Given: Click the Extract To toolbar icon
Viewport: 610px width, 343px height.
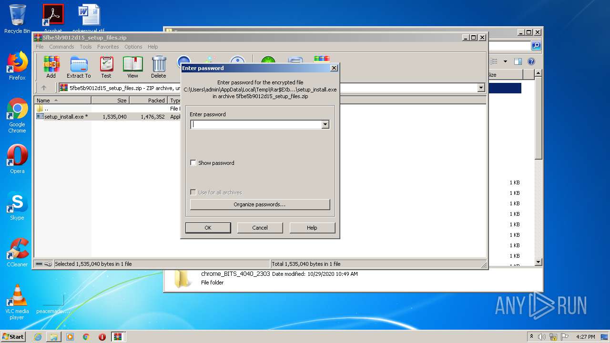Looking at the screenshot, I should (x=79, y=67).
